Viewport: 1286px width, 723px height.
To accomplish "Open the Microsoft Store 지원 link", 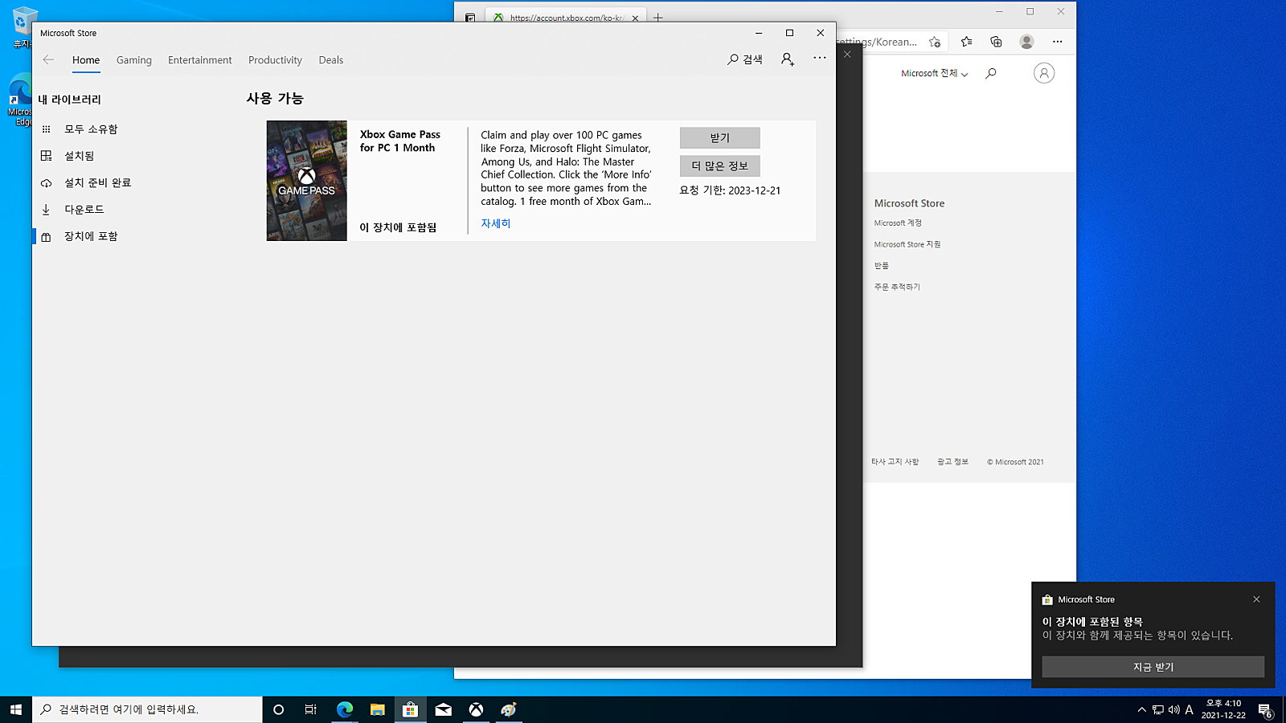I will coord(907,244).
